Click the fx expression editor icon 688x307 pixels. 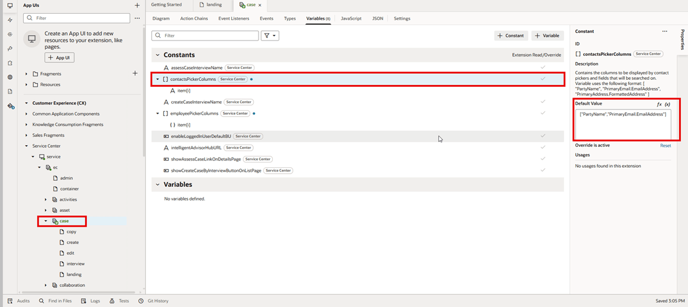pyautogui.click(x=659, y=104)
